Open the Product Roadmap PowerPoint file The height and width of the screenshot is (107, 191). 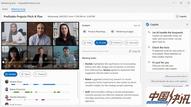(95, 32)
